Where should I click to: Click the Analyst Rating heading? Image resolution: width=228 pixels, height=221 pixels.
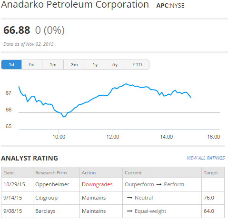tap(30, 158)
